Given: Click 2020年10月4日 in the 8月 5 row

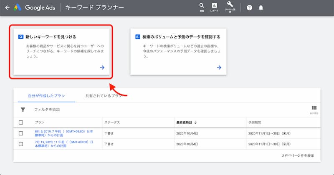Looking at the screenshot, I should point(187,133).
